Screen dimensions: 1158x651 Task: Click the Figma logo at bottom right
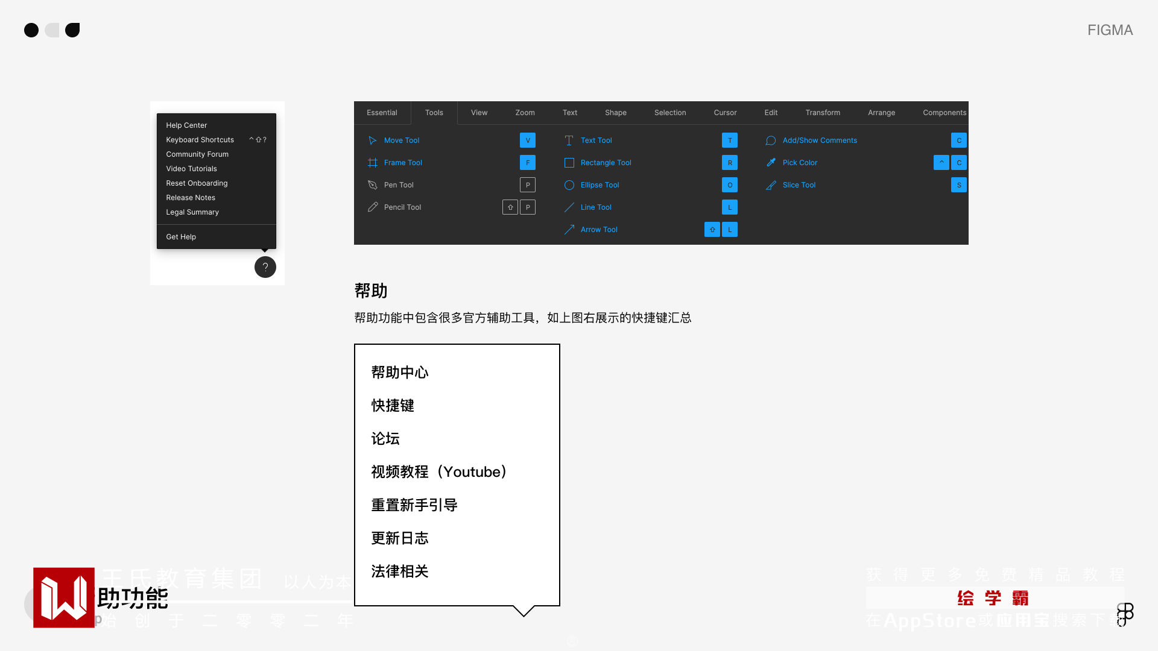[1125, 614]
